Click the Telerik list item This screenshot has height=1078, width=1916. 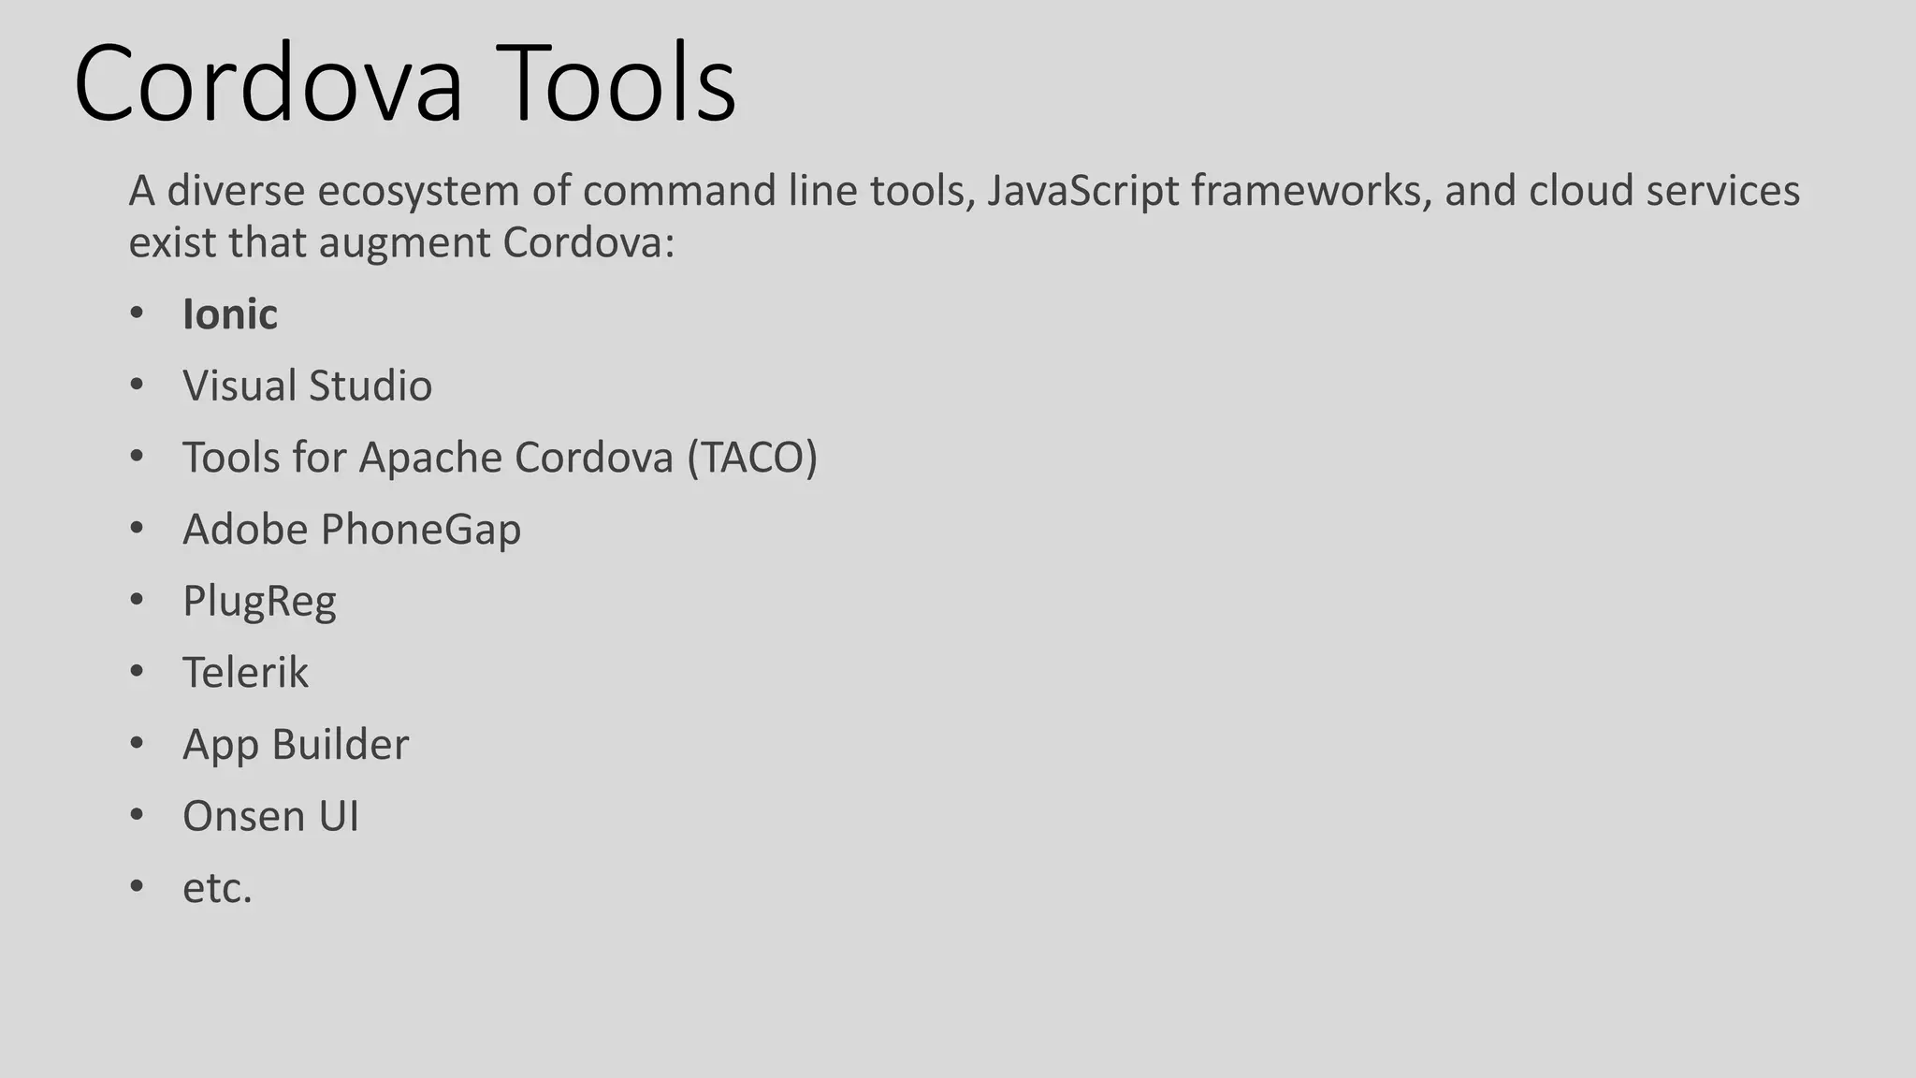click(x=245, y=673)
